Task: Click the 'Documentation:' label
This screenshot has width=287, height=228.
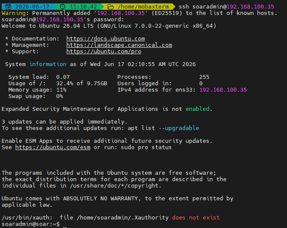Action: 35,39
